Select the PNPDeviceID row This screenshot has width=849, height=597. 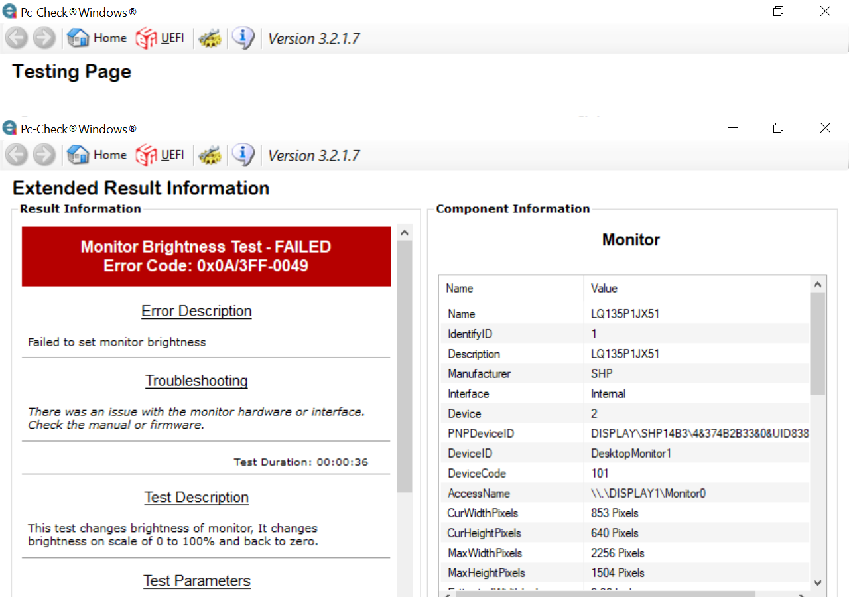click(x=624, y=433)
